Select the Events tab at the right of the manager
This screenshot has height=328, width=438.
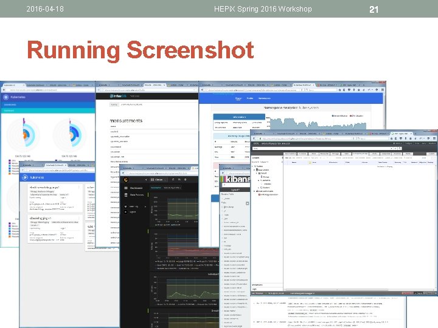pos(431,154)
